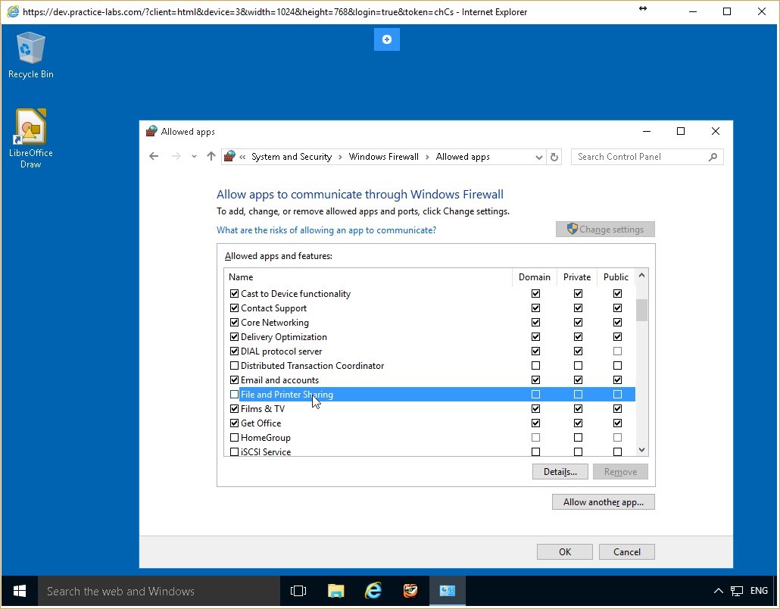Expand the system tray hidden icons chevron

point(718,591)
